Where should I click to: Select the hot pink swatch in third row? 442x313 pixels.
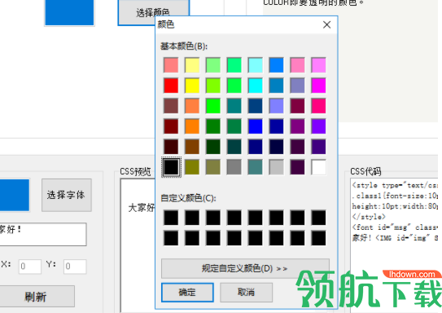(x=318, y=106)
